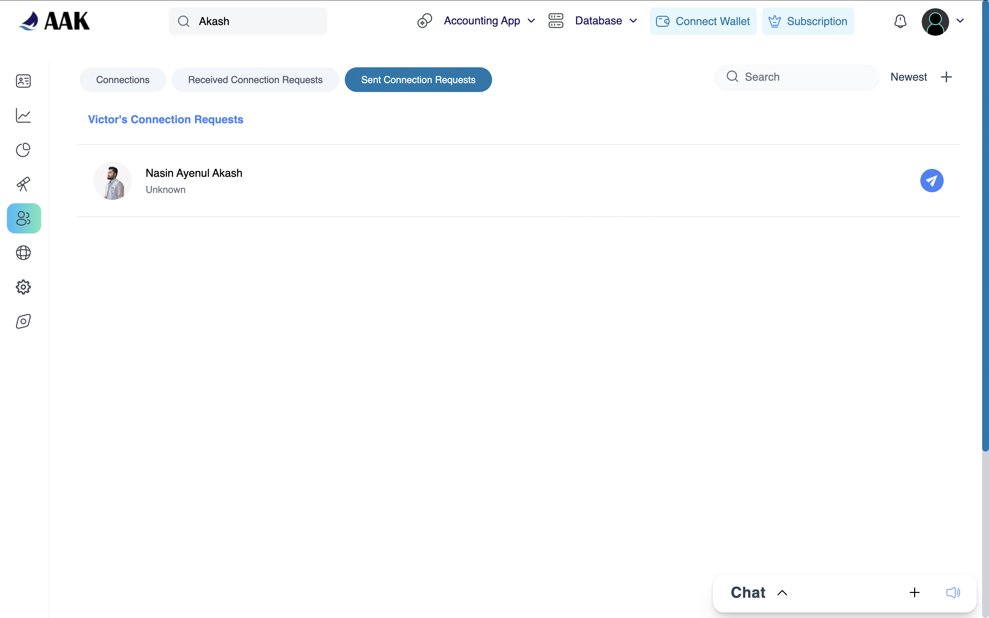Open the profile menu chevron

point(960,21)
